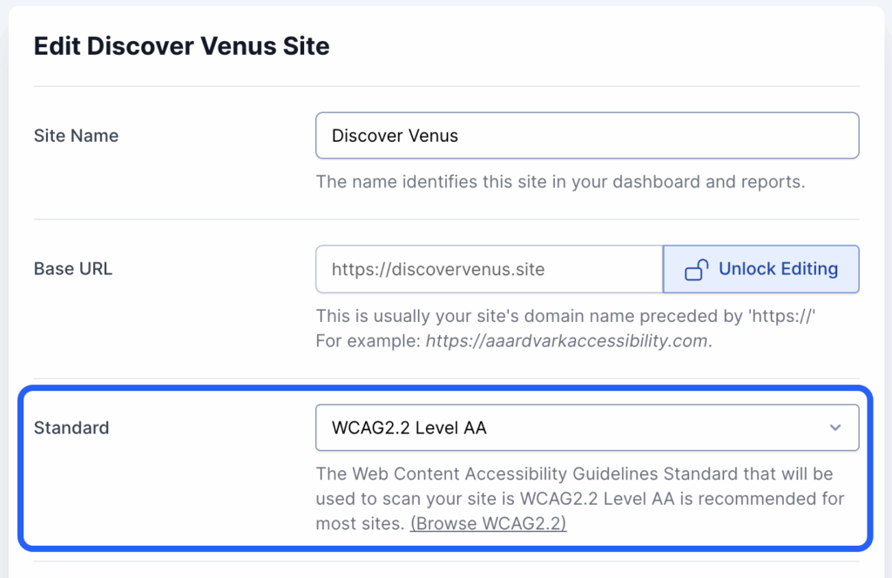Click the open padlock icon
892x578 pixels.
pyautogui.click(x=696, y=270)
